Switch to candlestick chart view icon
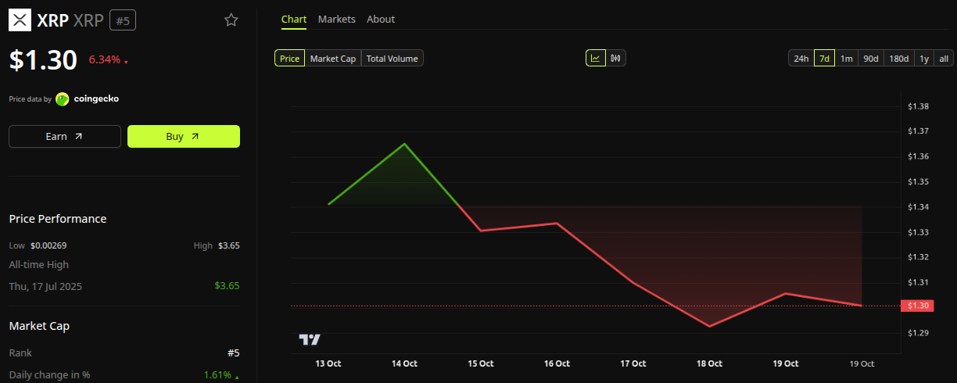The width and height of the screenshot is (957, 383). pos(616,58)
